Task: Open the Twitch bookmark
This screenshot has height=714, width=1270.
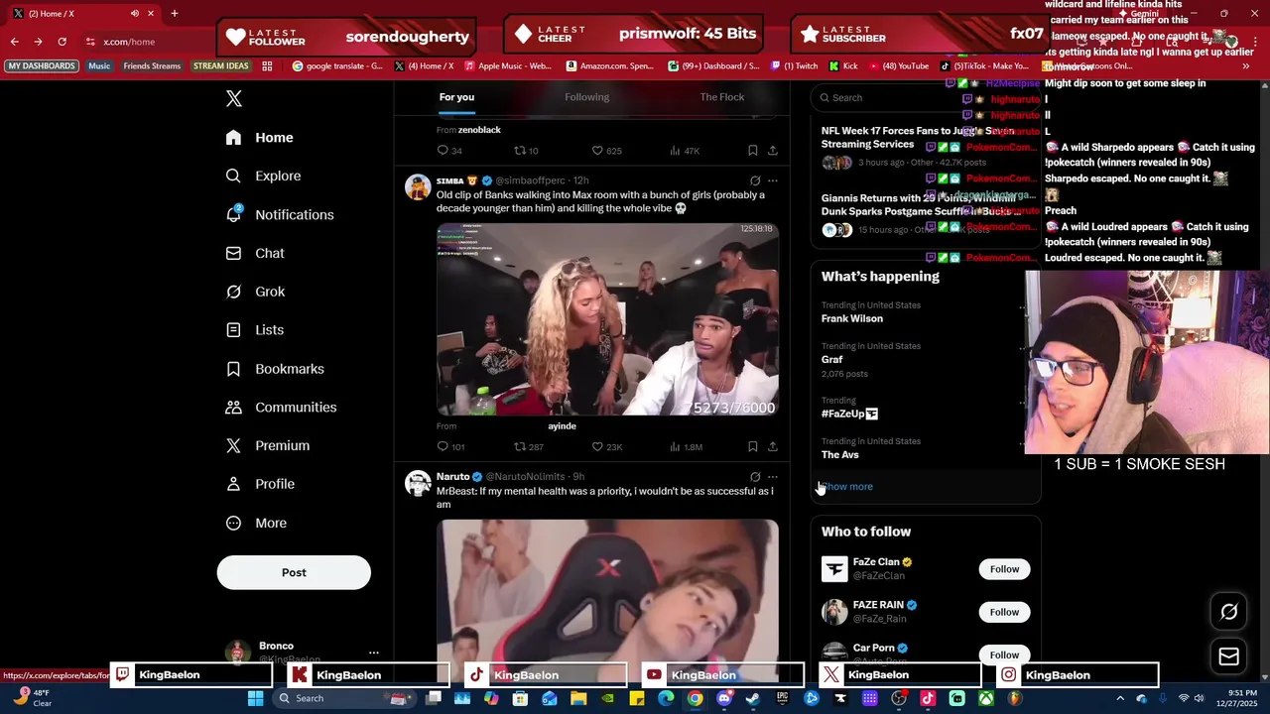Action: click(795, 66)
